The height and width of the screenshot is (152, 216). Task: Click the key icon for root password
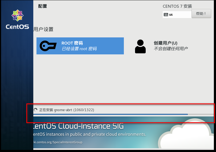(48, 46)
